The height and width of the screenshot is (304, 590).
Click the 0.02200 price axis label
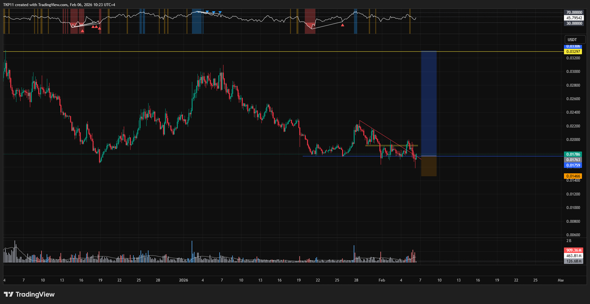573,126
